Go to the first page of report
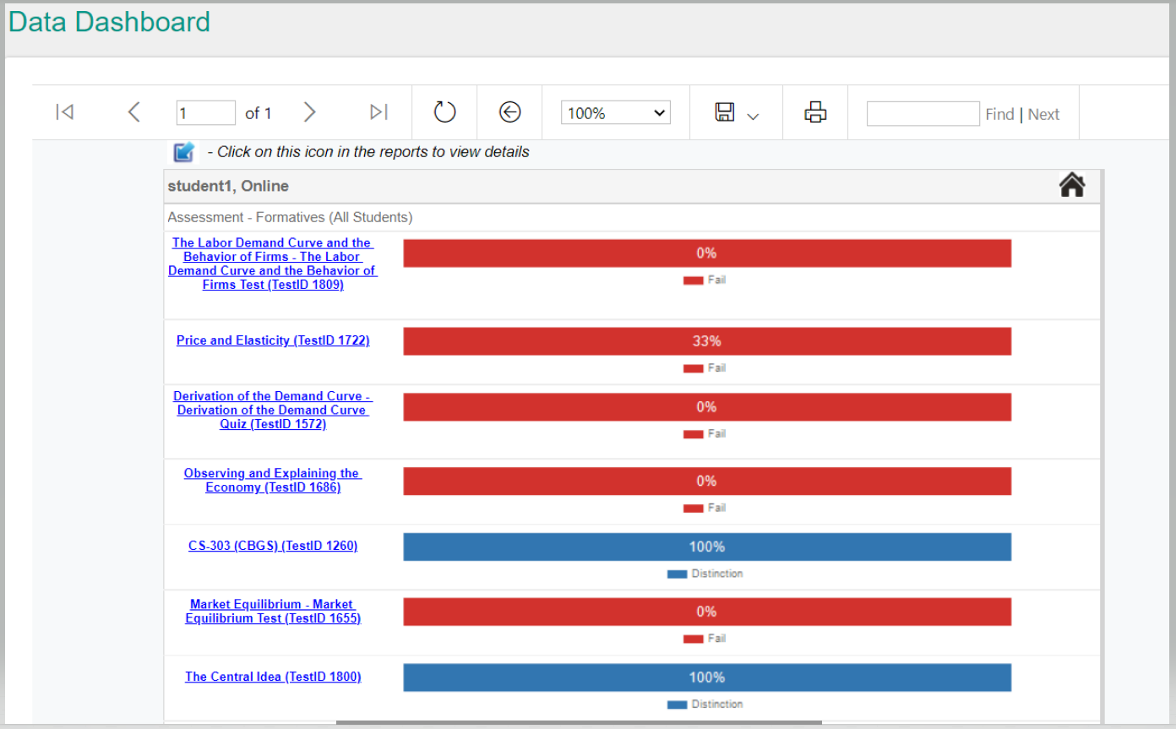The image size is (1176, 729). click(64, 112)
